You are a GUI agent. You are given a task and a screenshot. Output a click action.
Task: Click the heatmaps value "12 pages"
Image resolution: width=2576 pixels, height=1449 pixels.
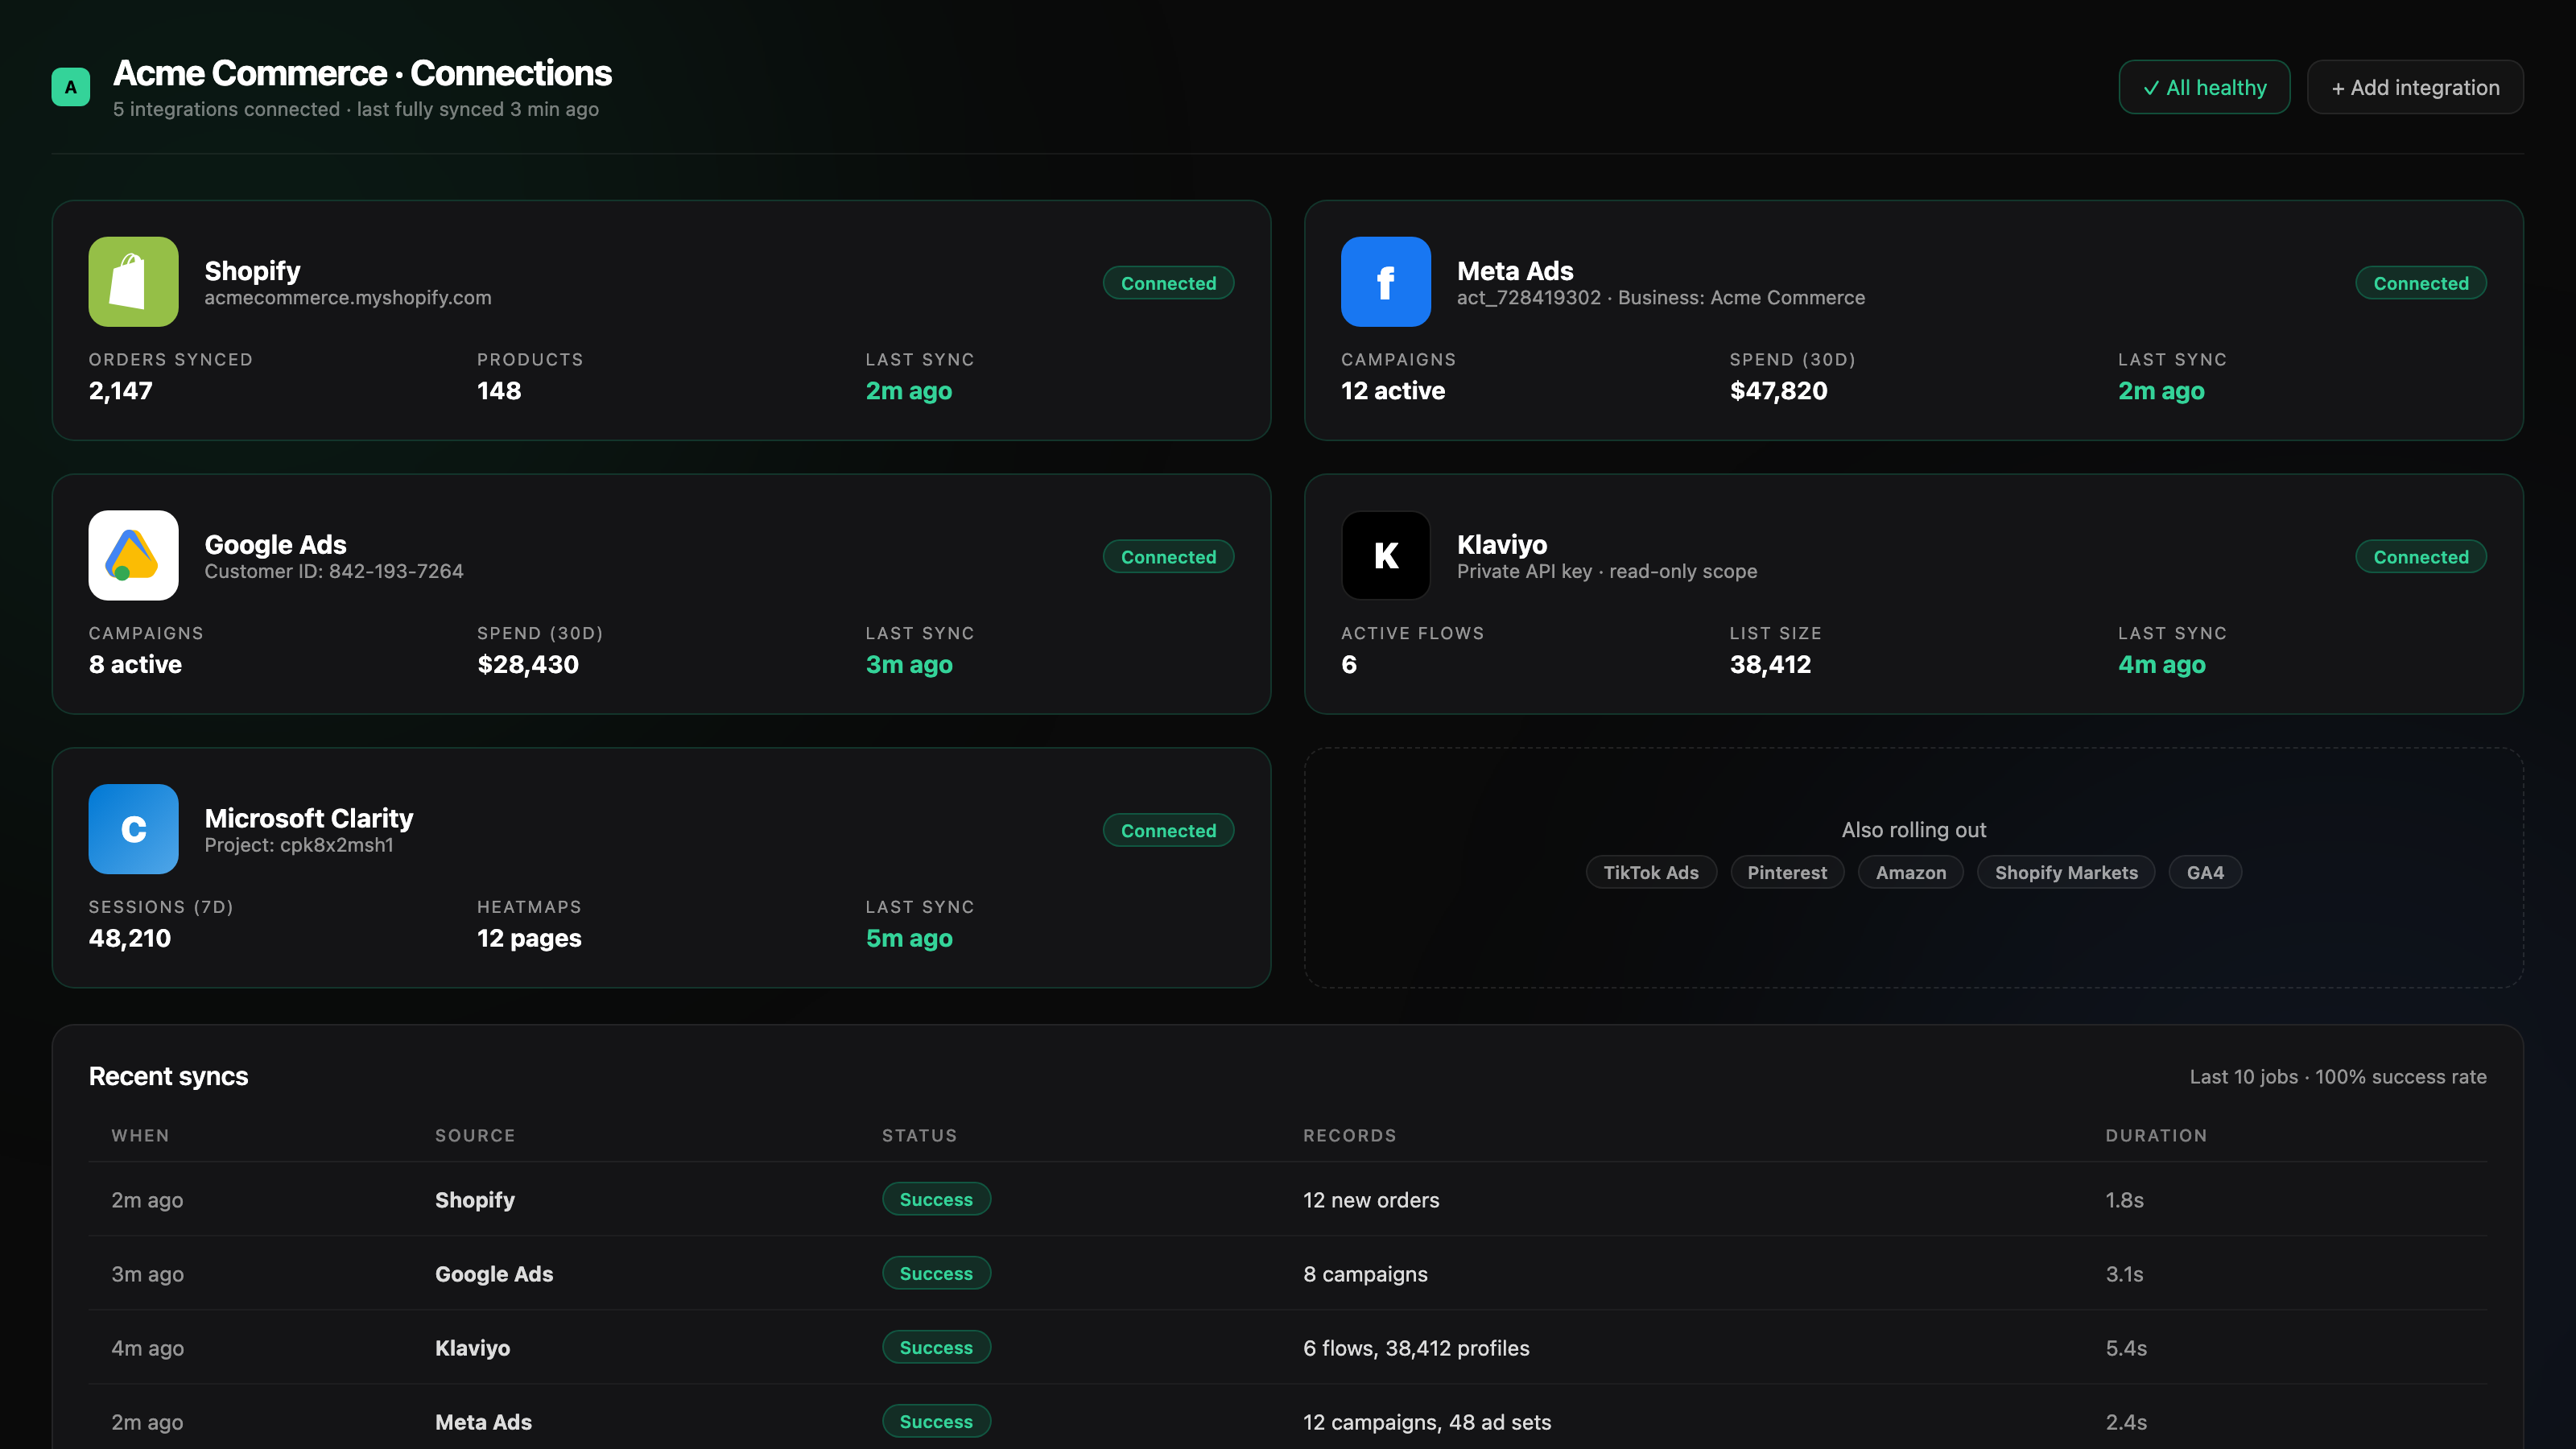point(529,938)
